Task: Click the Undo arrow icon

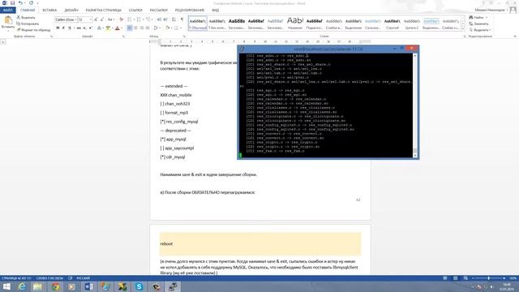Action: tap(20, 3)
